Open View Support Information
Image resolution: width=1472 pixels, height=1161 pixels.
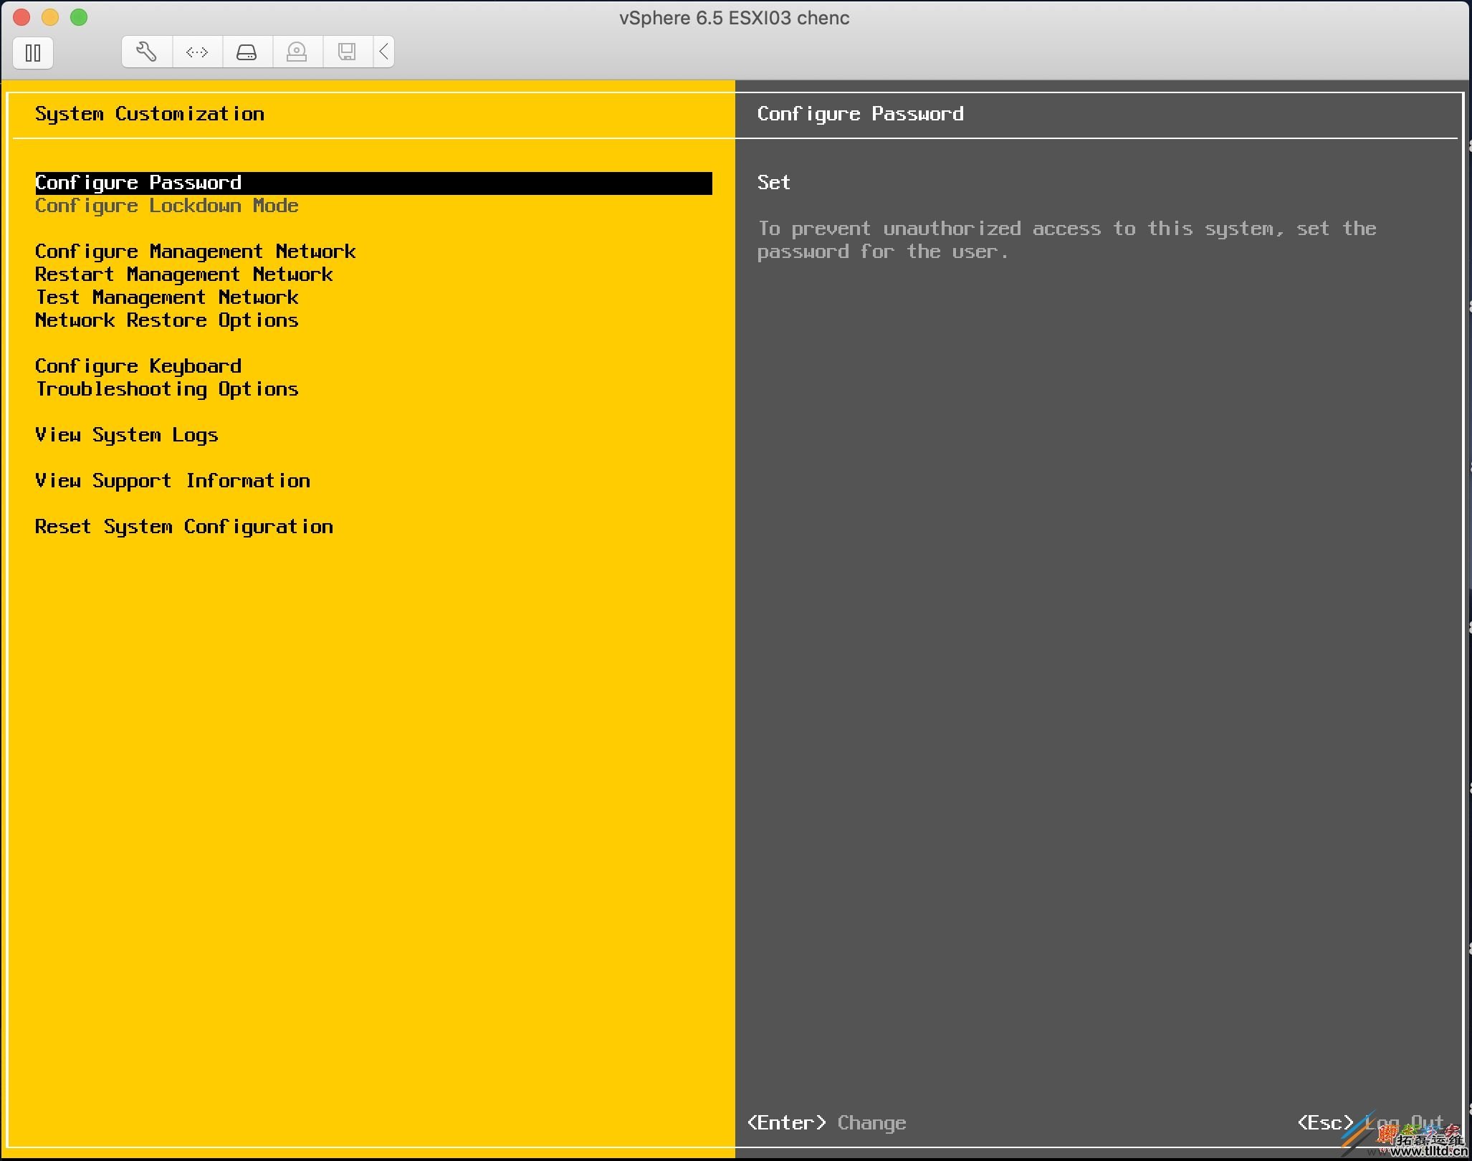tap(172, 481)
